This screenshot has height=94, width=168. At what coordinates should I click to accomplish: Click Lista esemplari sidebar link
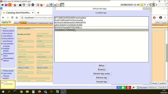pos(8,43)
